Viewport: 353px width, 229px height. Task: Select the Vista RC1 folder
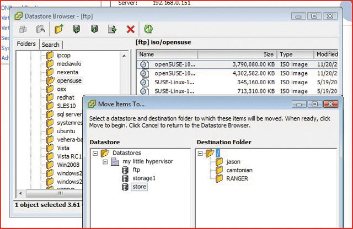point(69,156)
